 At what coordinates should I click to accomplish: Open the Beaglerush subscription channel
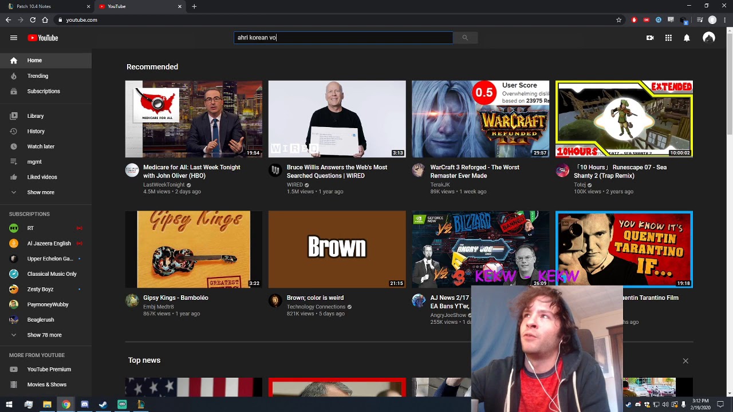point(46,320)
